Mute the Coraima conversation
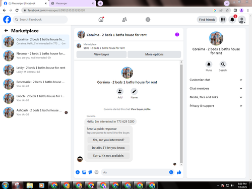Image resolution: width=252 pixels, height=189 pixels. pyautogui.click(x=209, y=64)
